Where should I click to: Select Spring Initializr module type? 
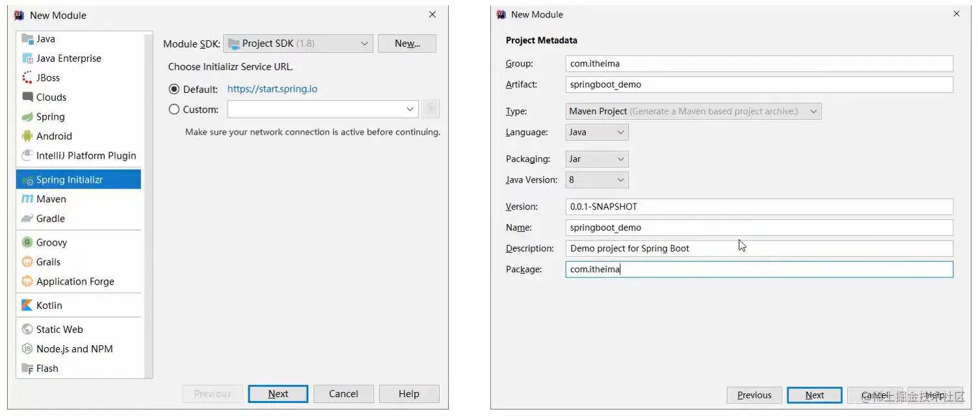pyautogui.click(x=70, y=180)
